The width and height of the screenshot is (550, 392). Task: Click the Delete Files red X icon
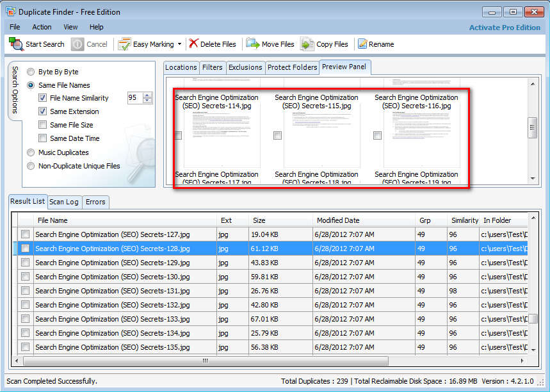tap(193, 44)
